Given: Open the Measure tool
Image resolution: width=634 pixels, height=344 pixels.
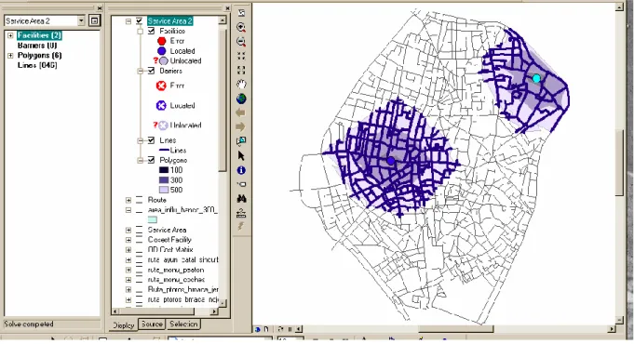Looking at the screenshot, I should pyautogui.click(x=241, y=213).
